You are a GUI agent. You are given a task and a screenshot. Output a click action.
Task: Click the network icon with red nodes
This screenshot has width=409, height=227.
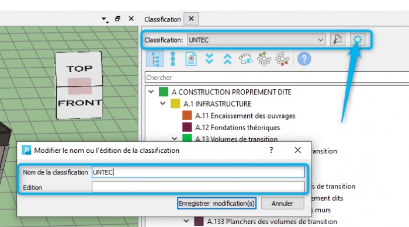click(x=282, y=59)
